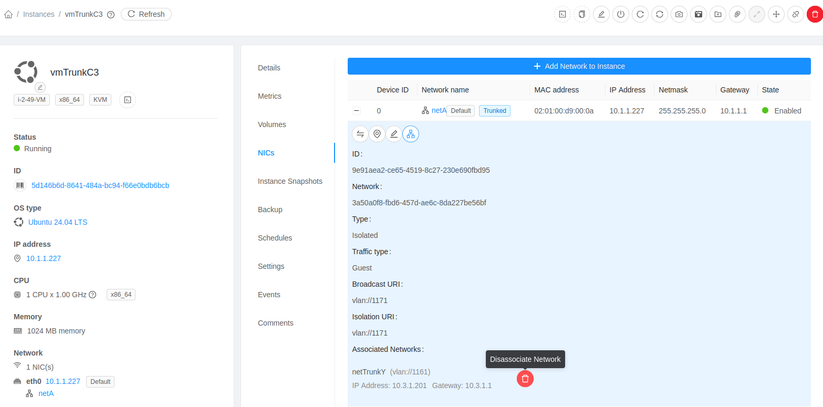
Task: Collapse the expanded netA NIC row
Action: (357, 111)
